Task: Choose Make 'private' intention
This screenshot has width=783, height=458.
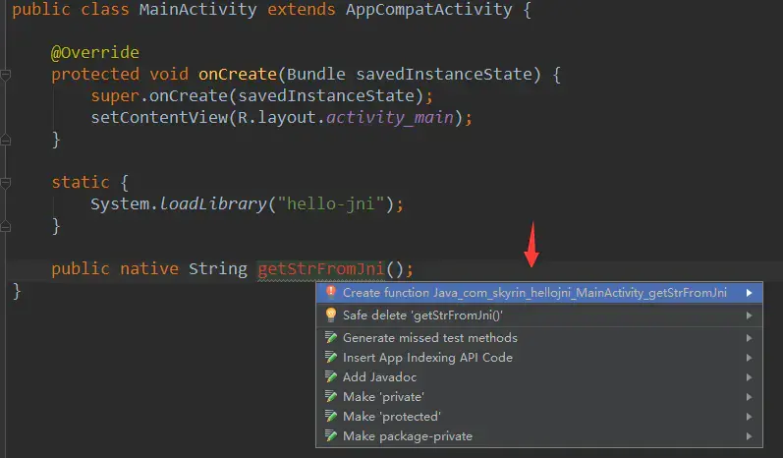Action: click(539, 397)
